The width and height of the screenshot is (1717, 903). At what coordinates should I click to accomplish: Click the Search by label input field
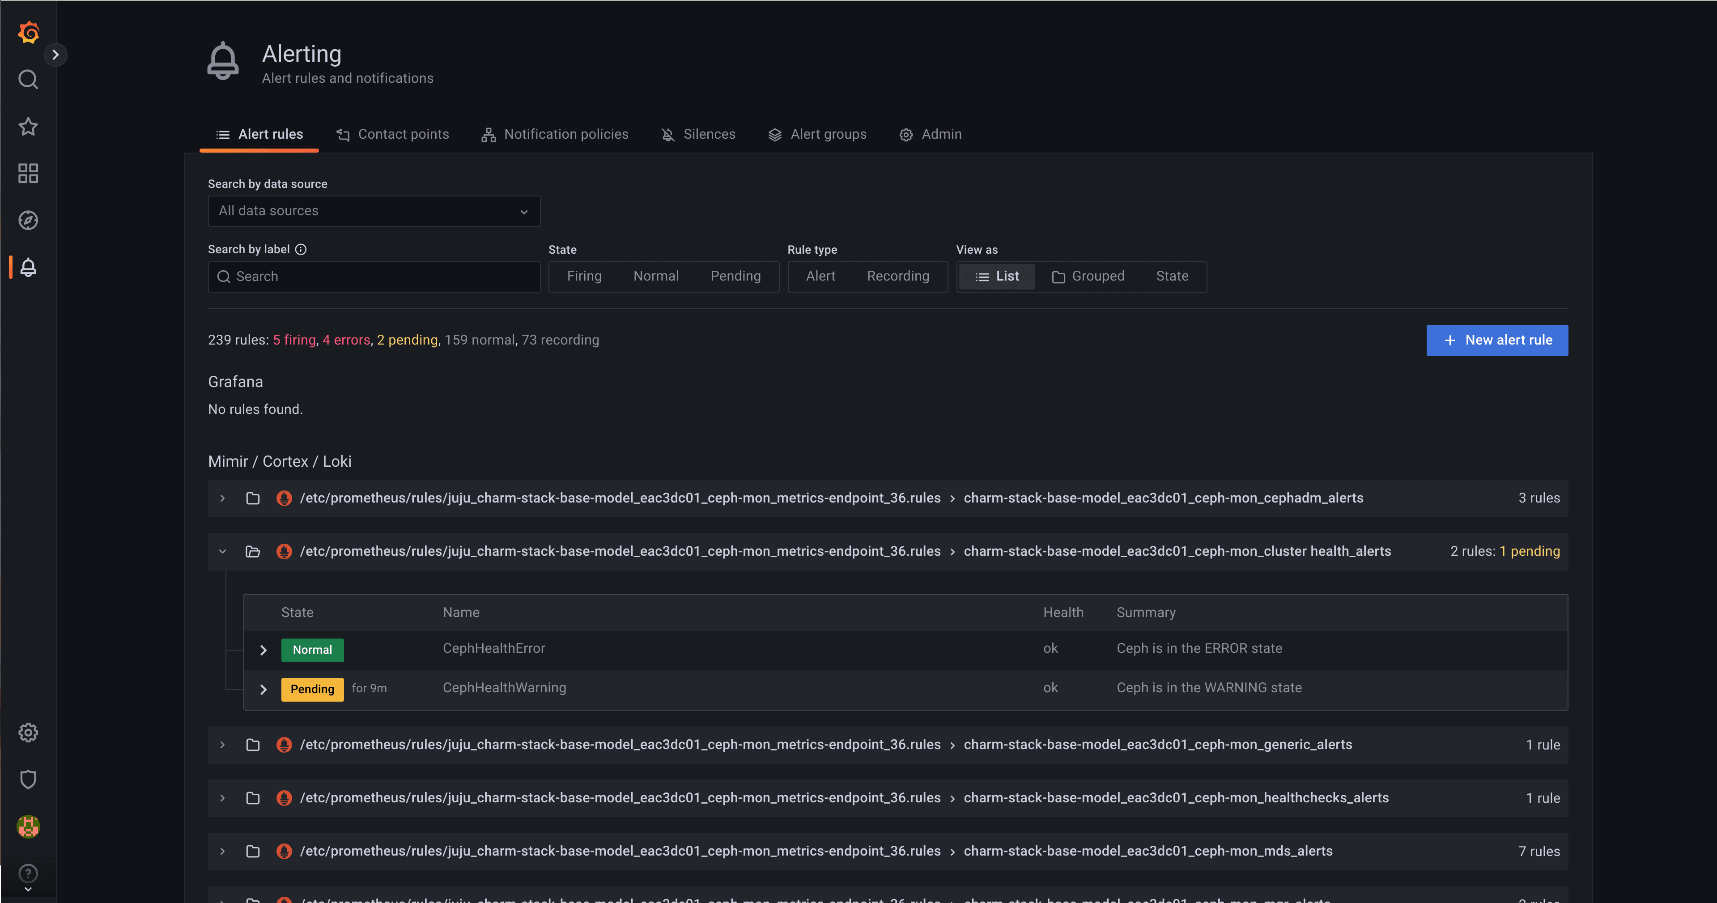coord(373,276)
